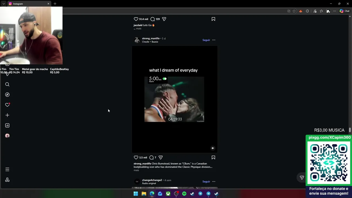Comment on the jazzlaid post
This screenshot has width=352, height=198.
[x=153, y=19]
